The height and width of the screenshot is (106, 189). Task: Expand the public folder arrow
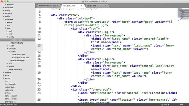click(4, 16)
